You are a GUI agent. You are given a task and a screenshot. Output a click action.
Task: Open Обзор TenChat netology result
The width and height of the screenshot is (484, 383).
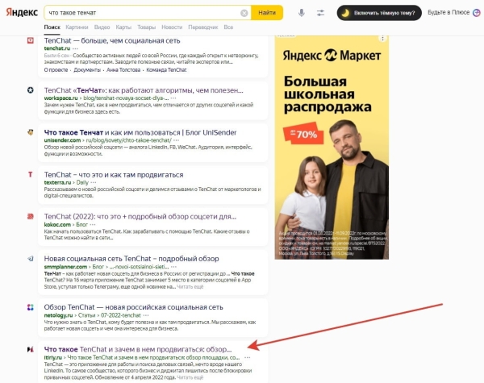point(133,307)
